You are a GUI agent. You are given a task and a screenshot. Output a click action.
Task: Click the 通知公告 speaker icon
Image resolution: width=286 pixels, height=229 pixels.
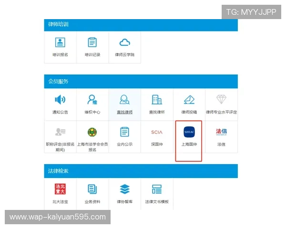click(60, 100)
